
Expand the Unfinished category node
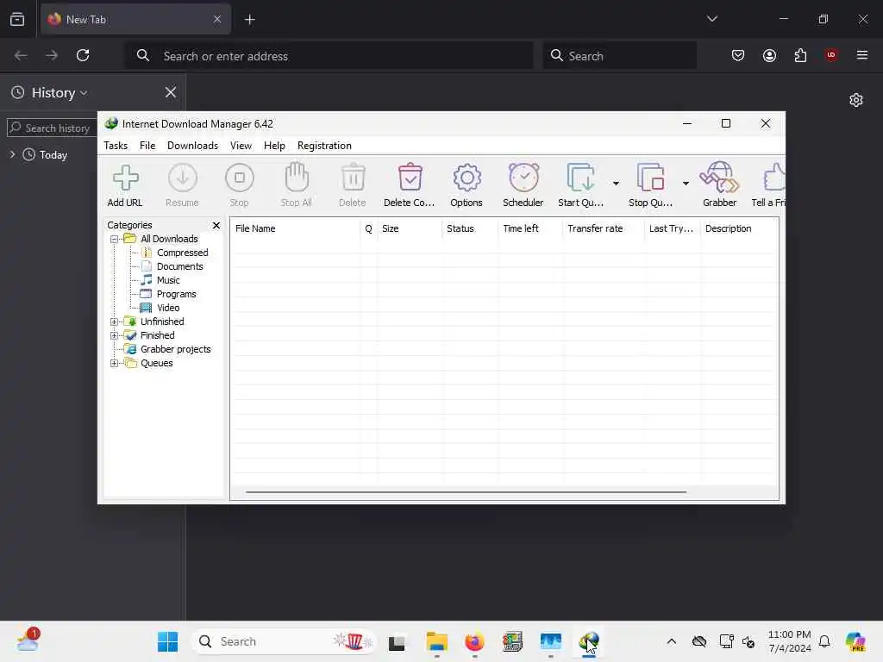pyautogui.click(x=114, y=322)
